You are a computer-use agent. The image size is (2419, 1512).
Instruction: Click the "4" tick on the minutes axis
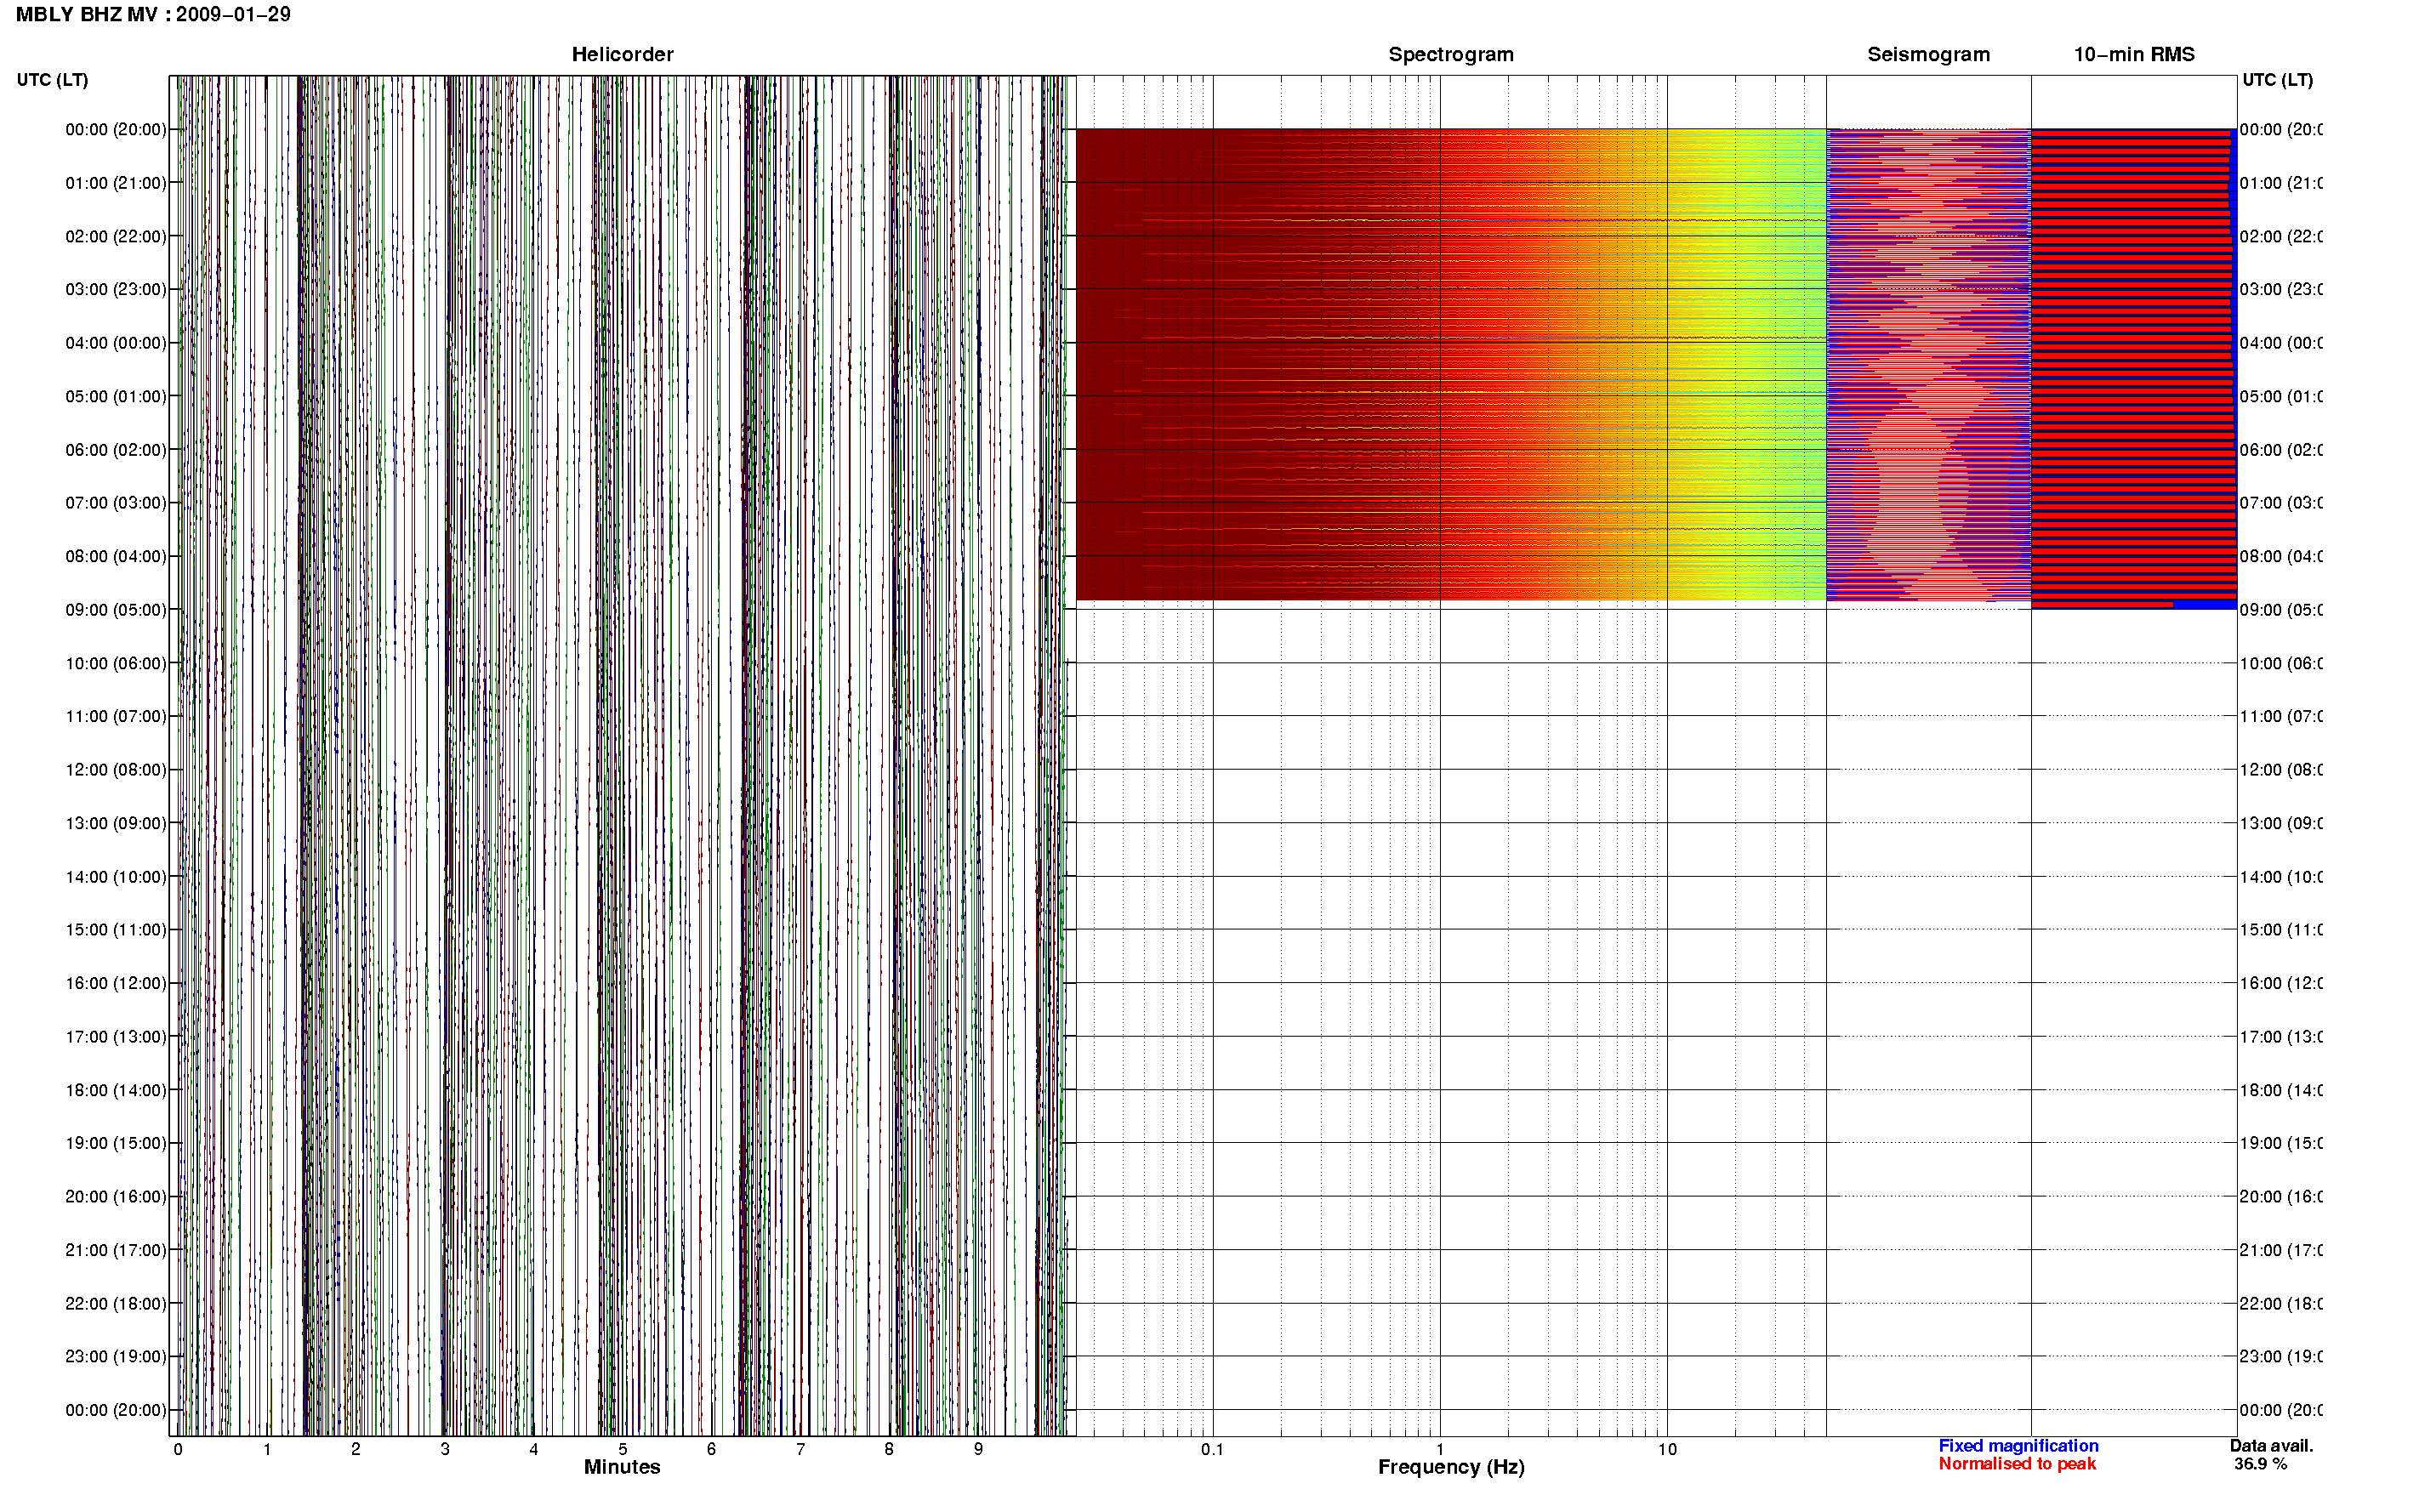click(x=533, y=1449)
